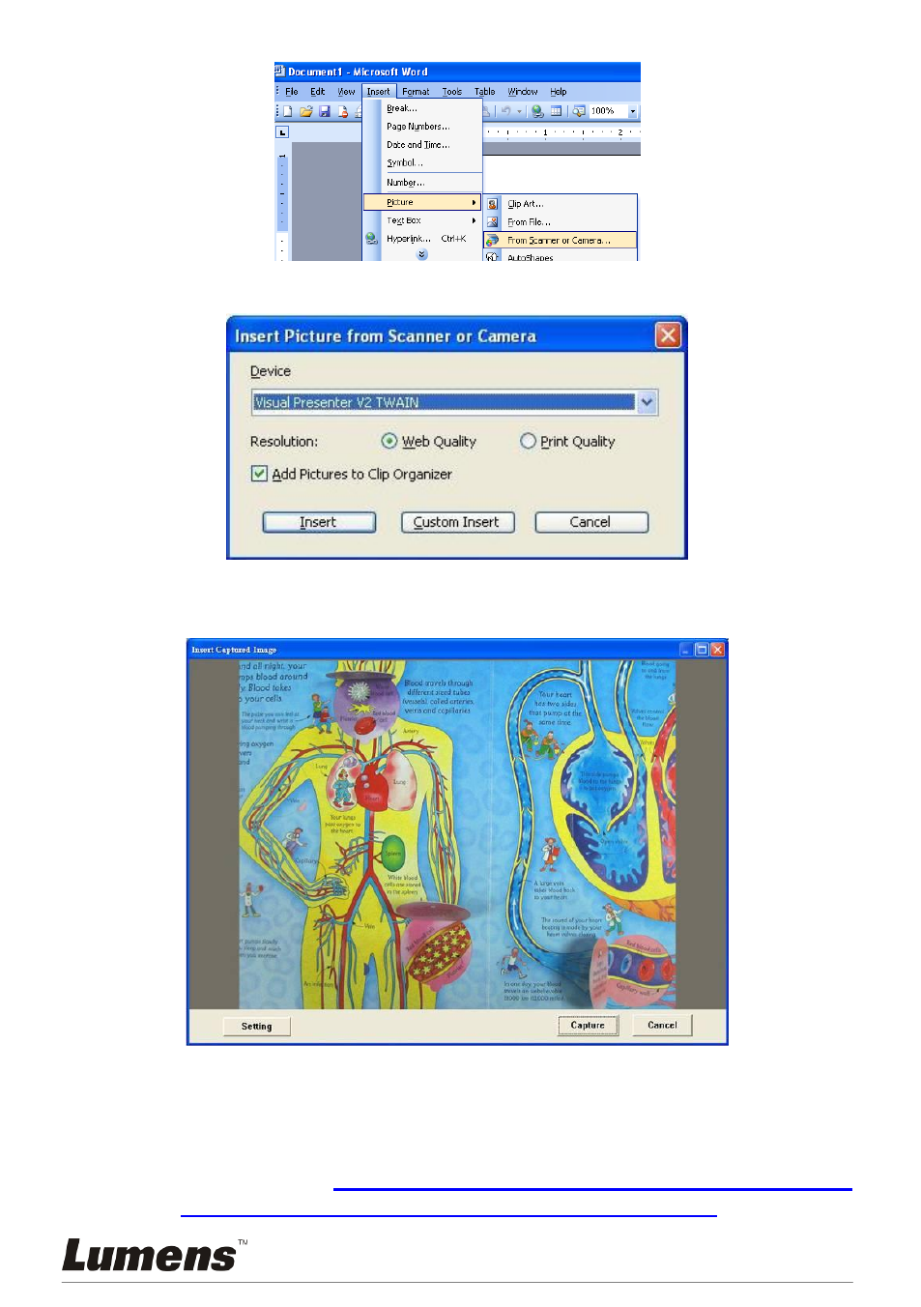Open the Tools menu in Word
921x1307 pixels.
[452, 92]
